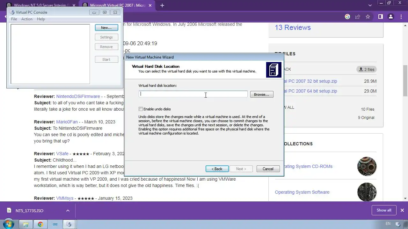Click the 2 files download badge
408x229 pixels.
[x=367, y=69]
